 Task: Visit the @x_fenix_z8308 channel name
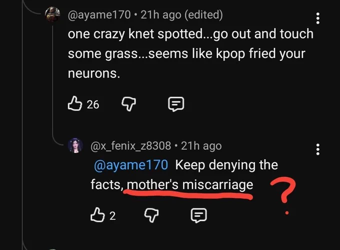pyautogui.click(x=131, y=146)
